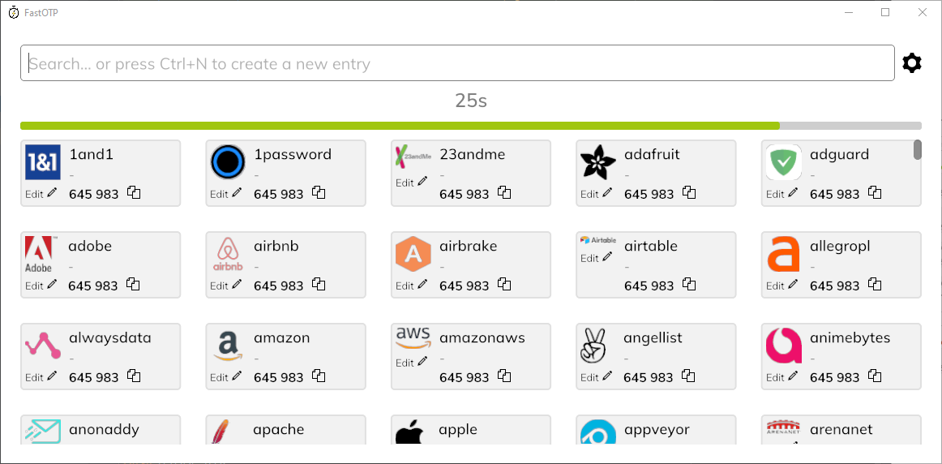This screenshot has width=942, height=464.
Task: Click the search entries input field
Action: click(x=457, y=63)
